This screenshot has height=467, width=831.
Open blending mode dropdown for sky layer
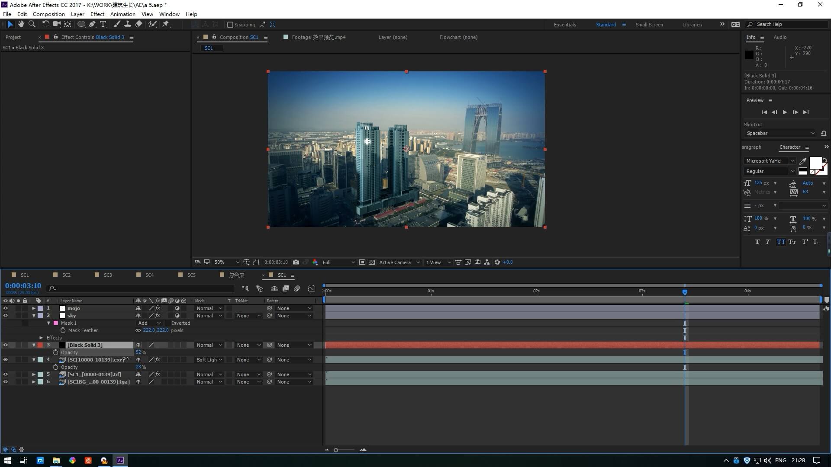pos(209,316)
